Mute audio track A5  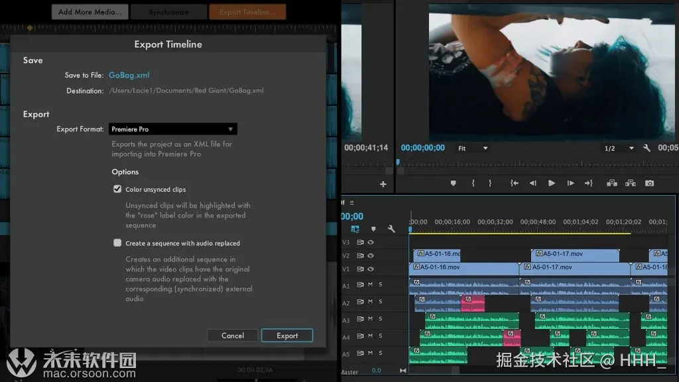(x=370, y=353)
